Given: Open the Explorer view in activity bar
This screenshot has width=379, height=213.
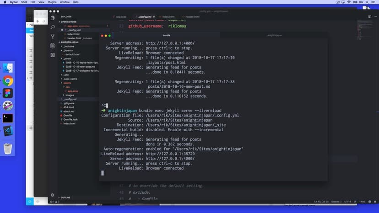Looking at the screenshot, I should pos(53,18).
